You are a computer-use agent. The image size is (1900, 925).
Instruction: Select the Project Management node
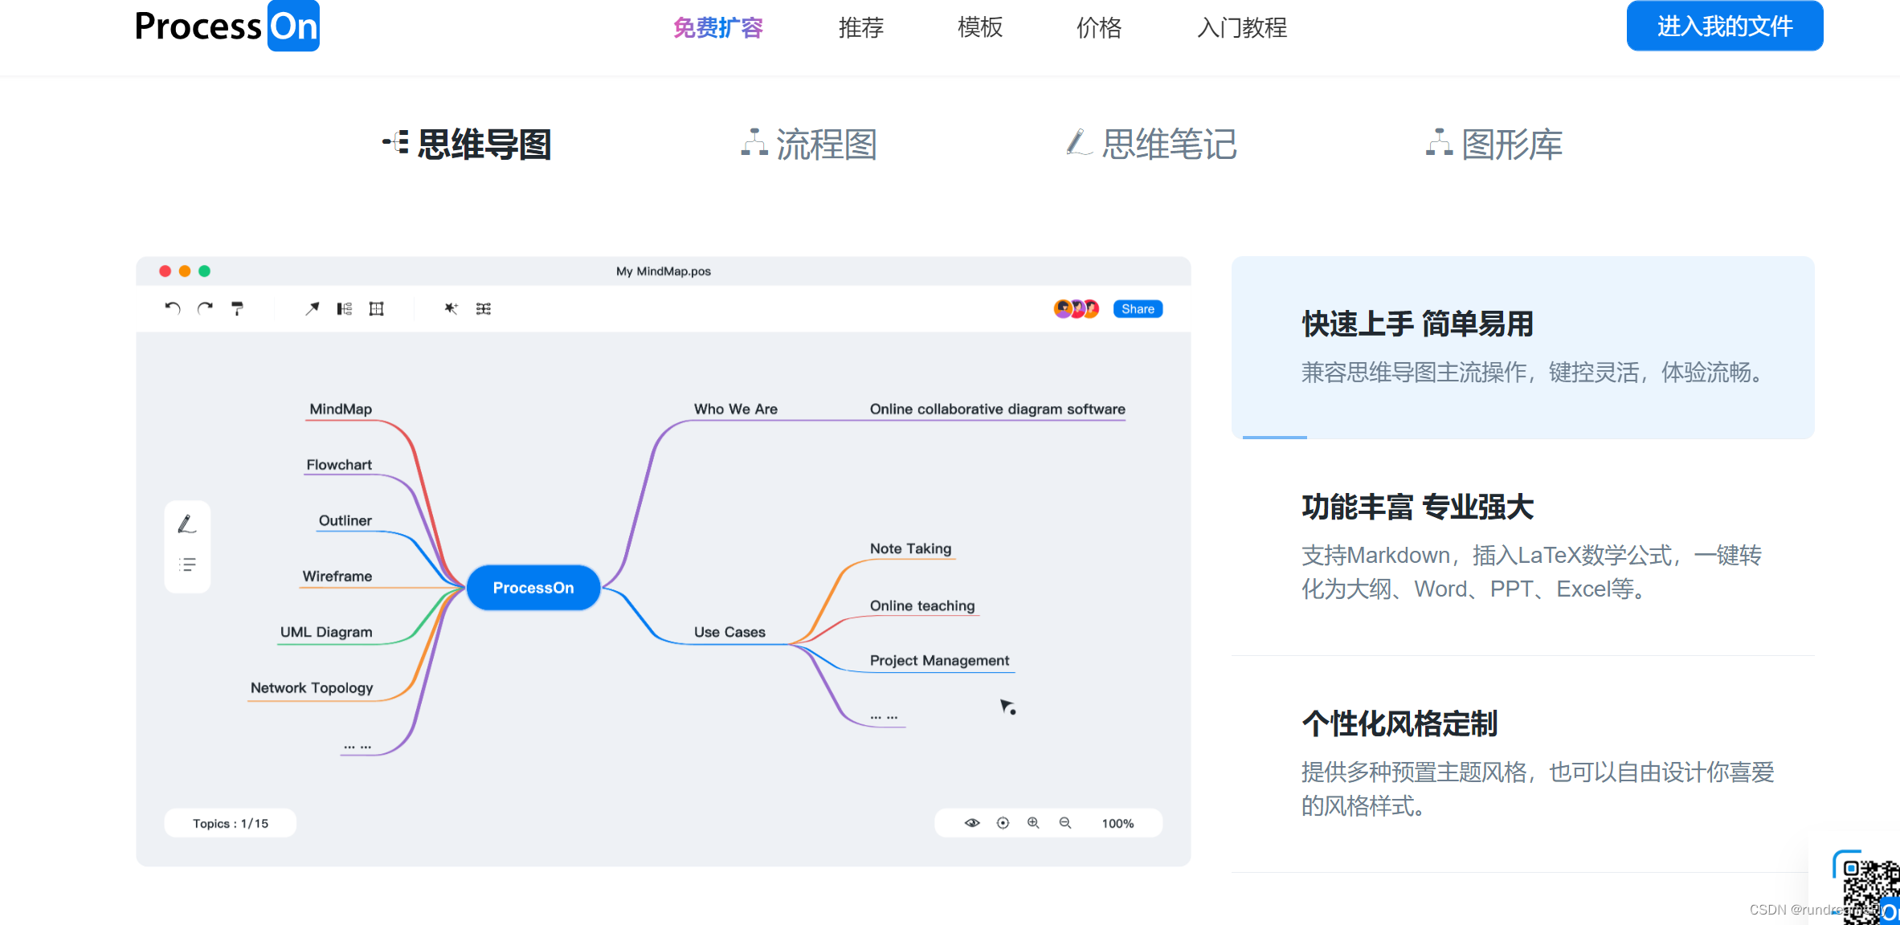click(939, 660)
